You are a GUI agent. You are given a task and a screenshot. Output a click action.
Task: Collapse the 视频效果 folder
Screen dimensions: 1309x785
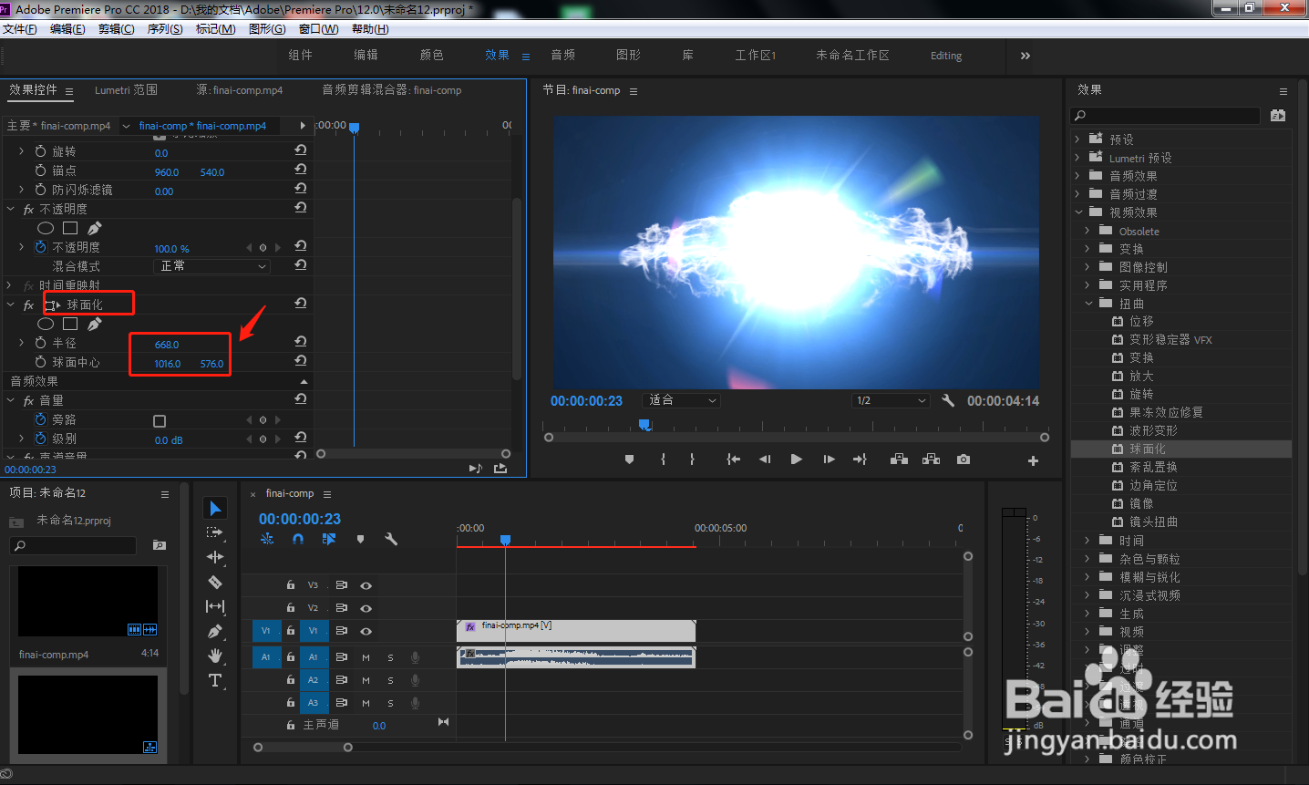pos(1078,212)
